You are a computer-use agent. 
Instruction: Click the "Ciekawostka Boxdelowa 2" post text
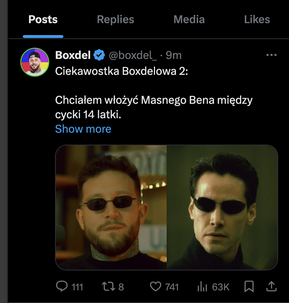122,71
